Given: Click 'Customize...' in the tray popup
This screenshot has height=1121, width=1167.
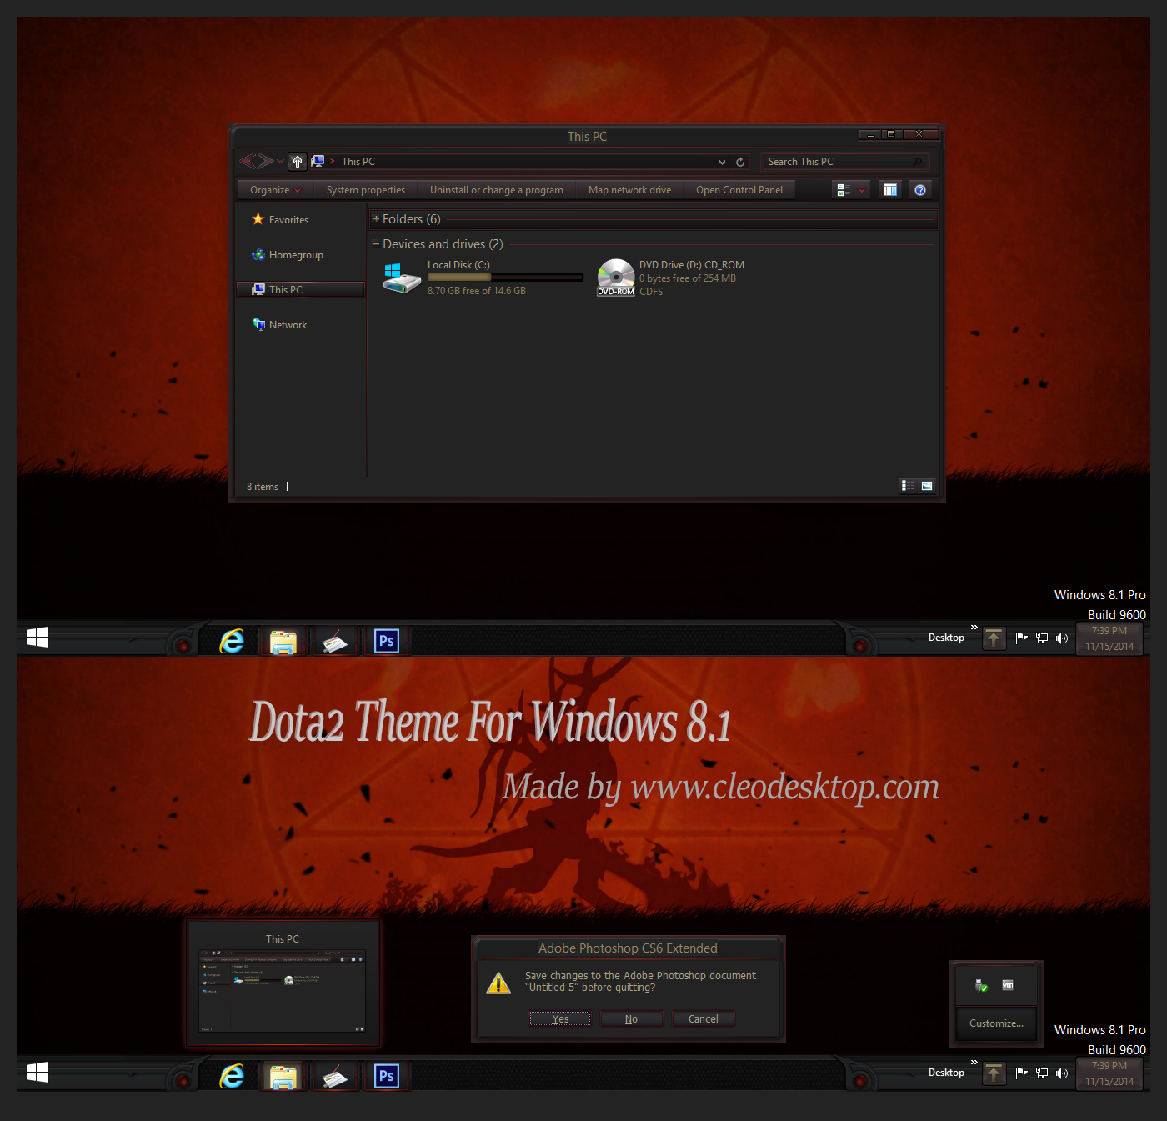Looking at the screenshot, I should coord(996,1023).
